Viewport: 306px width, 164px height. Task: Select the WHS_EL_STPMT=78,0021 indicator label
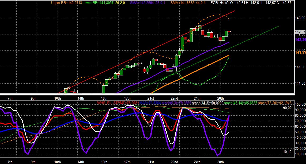[x=118, y=103]
